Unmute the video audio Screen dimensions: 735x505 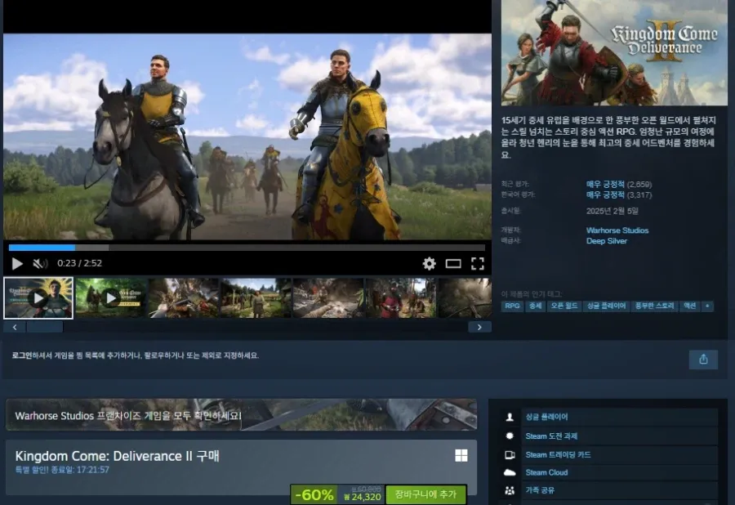(x=40, y=263)
